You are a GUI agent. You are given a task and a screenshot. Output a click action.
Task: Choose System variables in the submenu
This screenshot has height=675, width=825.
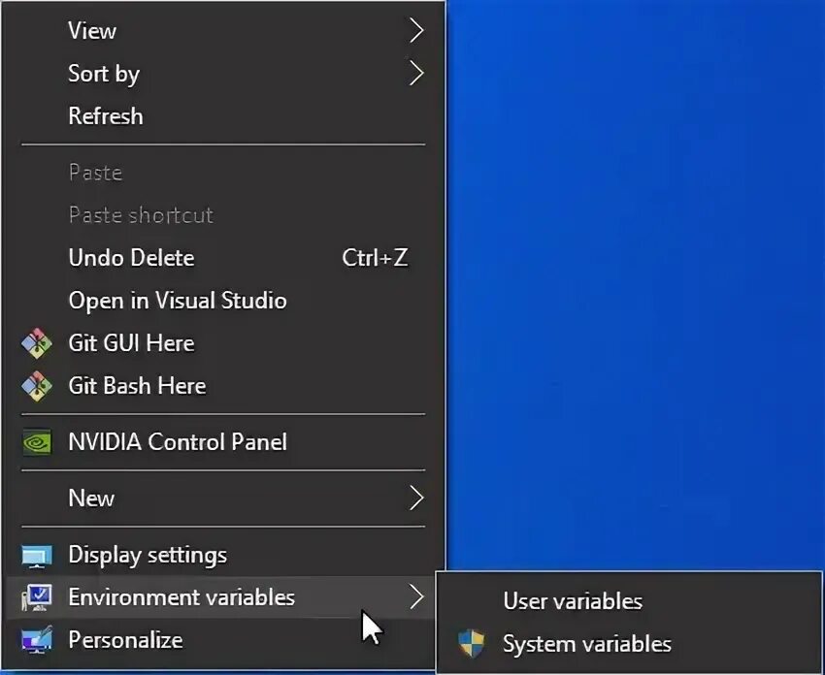(x=629, y=644)
